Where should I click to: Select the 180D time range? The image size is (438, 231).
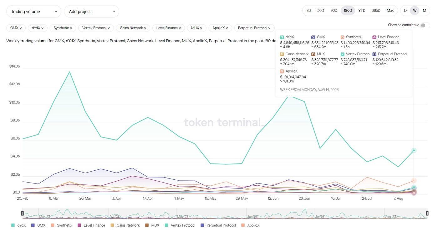pos(348,11)
